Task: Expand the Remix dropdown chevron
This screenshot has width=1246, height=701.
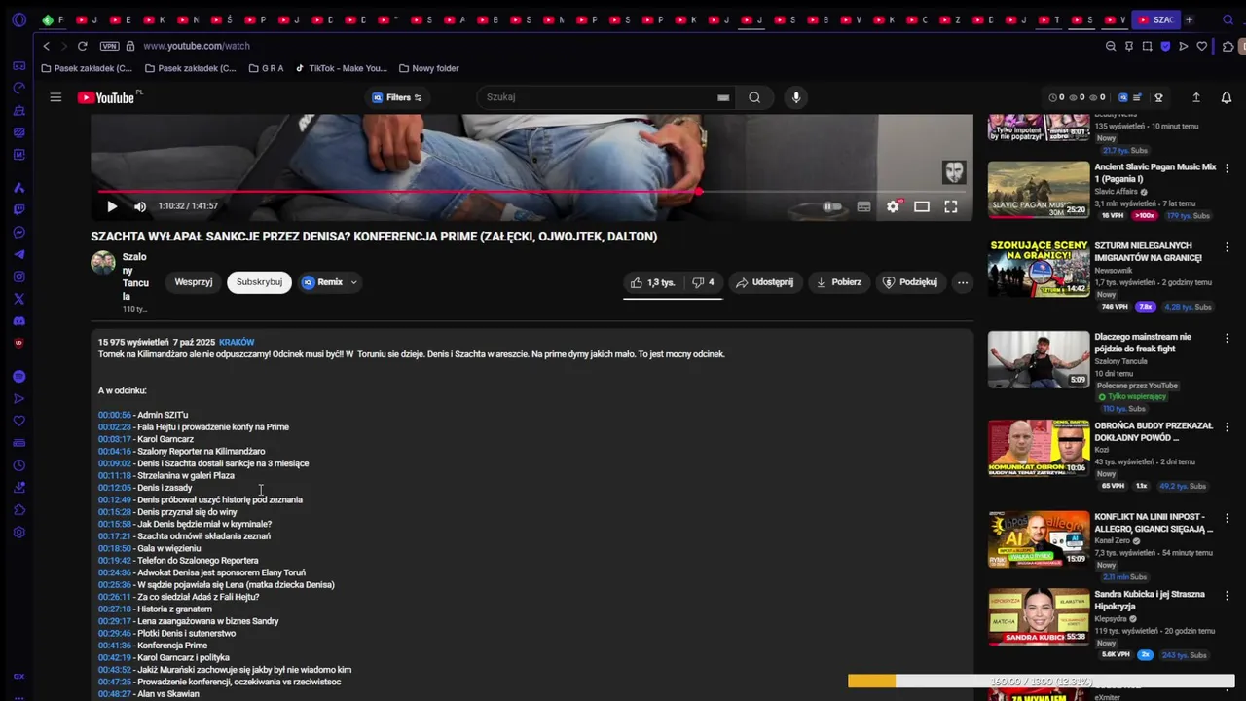Action: click(x=353, y=282)
